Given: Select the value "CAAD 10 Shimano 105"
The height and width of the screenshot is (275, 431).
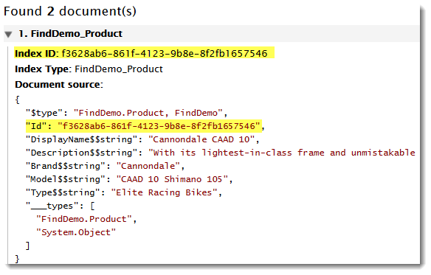Looking at the screenshot, I should tap(172, 179).
